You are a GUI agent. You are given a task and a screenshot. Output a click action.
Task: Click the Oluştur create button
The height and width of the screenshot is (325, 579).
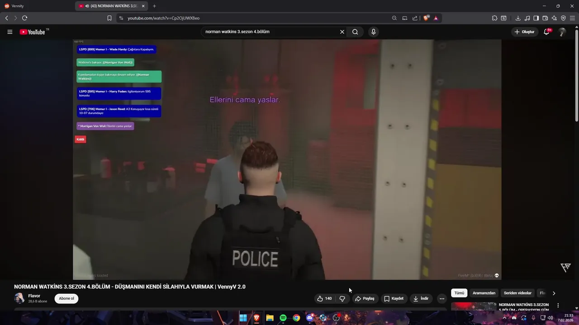524,32
